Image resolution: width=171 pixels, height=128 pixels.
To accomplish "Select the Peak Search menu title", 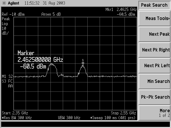I will pos(154,5).
